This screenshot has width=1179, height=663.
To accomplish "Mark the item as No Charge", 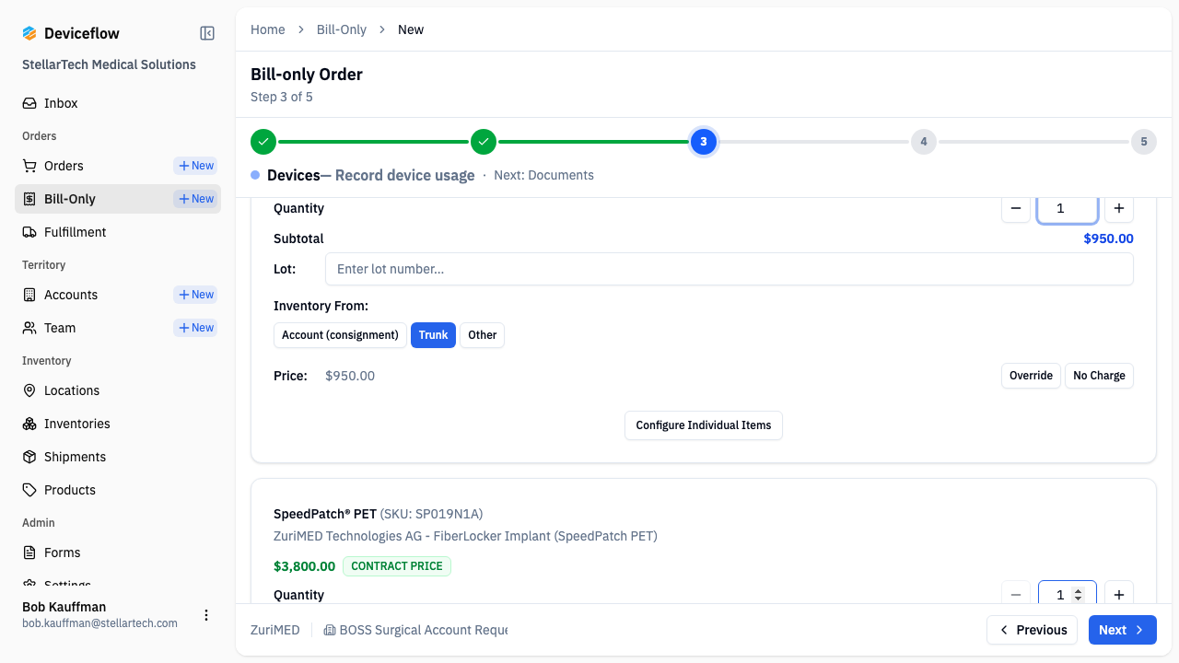I will pyautogui.click(x=1099, y=376).
